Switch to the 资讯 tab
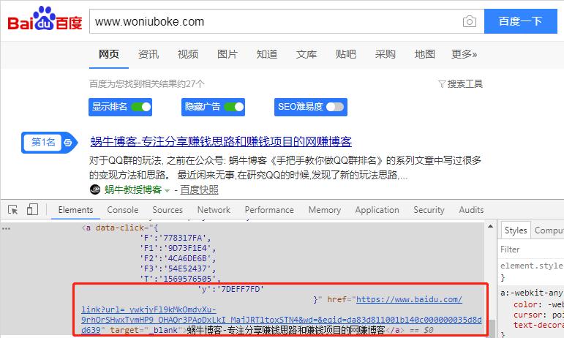Viewport: 564px width, 338px height. coord(148,54)
